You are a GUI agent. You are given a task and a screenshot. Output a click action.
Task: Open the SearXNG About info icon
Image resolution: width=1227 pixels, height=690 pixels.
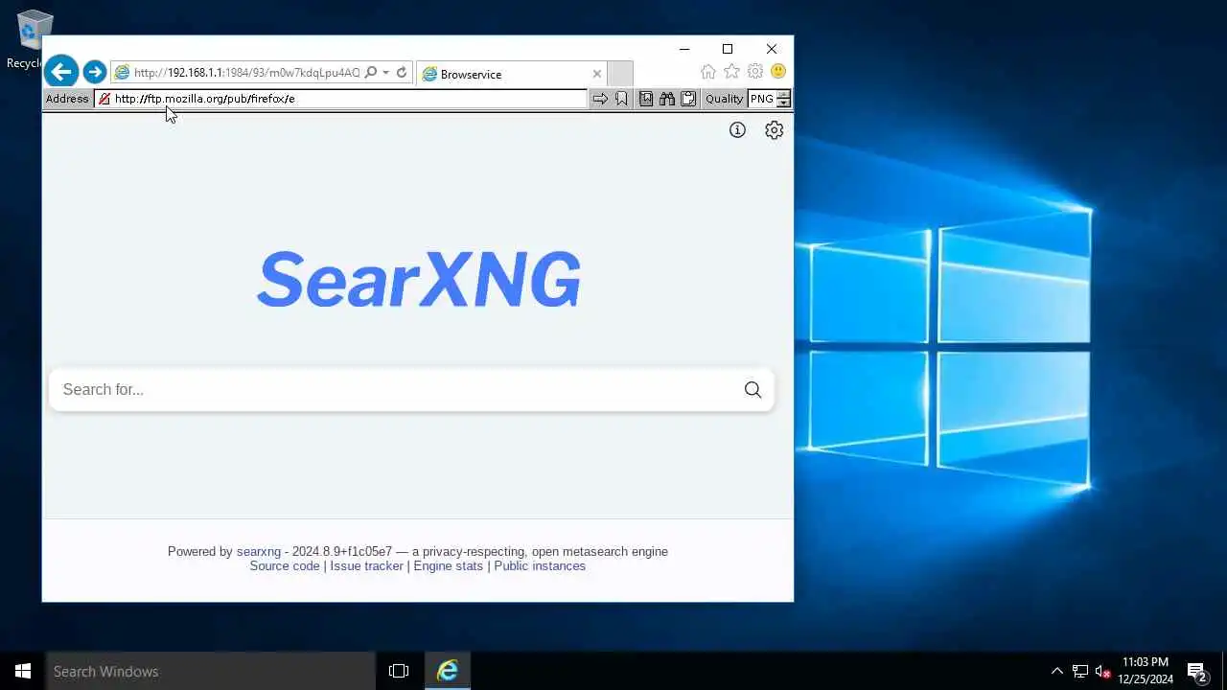(x=737, y=130)
